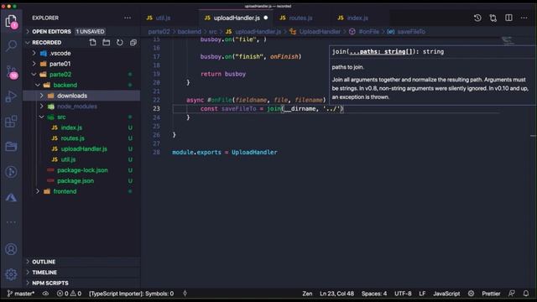The width and height of the screenshot is (537, 302).
Task: Click New Folder icon in RECORDED header
Action: tap(107, 43)
